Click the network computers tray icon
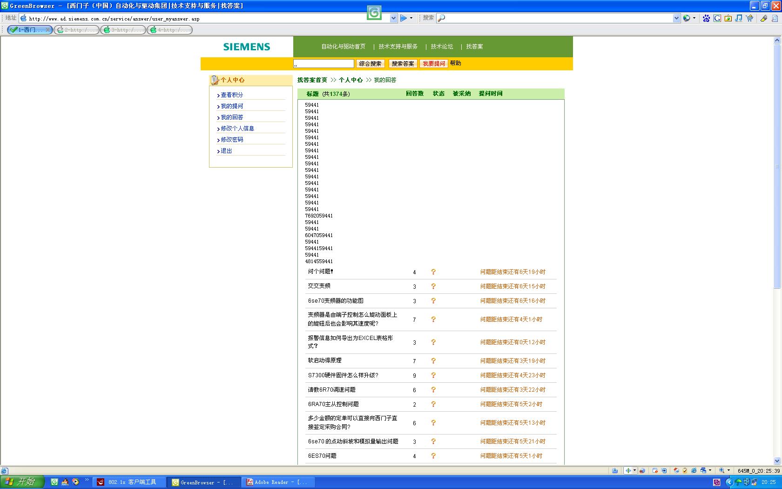 pyautogui.click(x=754, y=482)
